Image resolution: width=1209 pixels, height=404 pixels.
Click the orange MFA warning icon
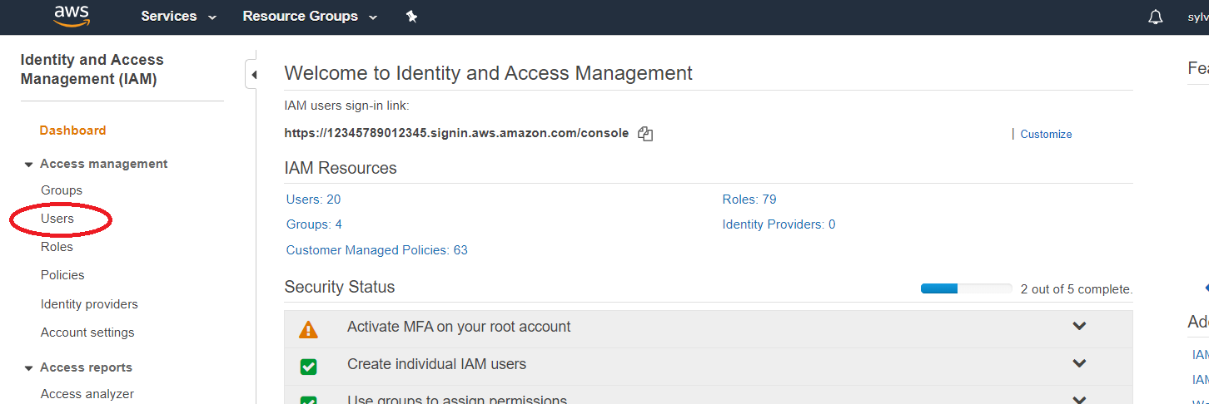tap(308, 329)
